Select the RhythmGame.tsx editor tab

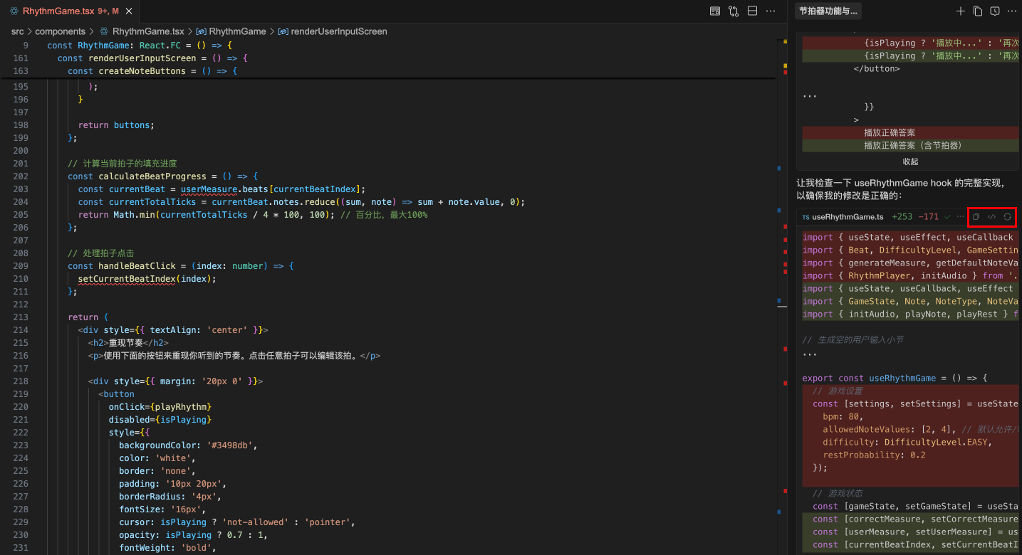(58, 11)
